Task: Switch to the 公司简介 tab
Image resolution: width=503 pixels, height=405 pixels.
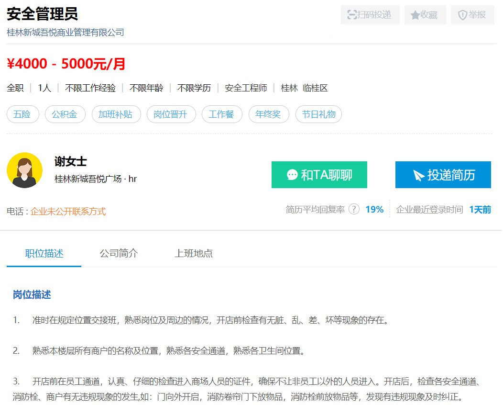Action: pyautogui.click(x=119, y=253)
